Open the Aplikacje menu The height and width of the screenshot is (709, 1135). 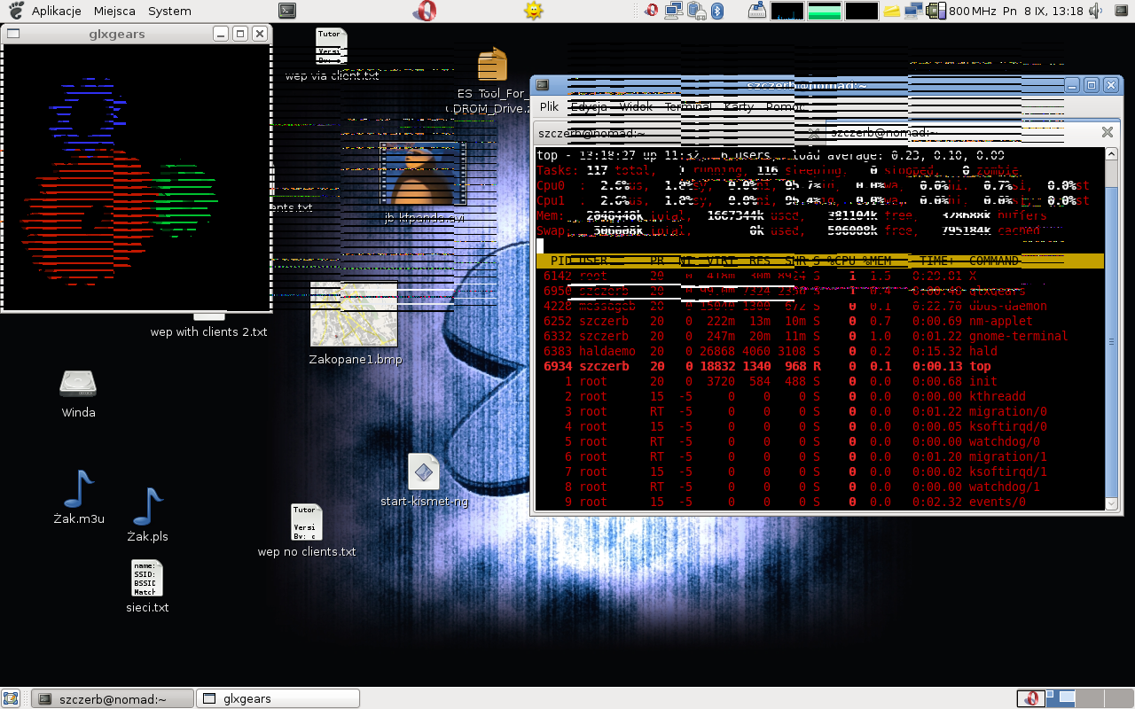56,11
